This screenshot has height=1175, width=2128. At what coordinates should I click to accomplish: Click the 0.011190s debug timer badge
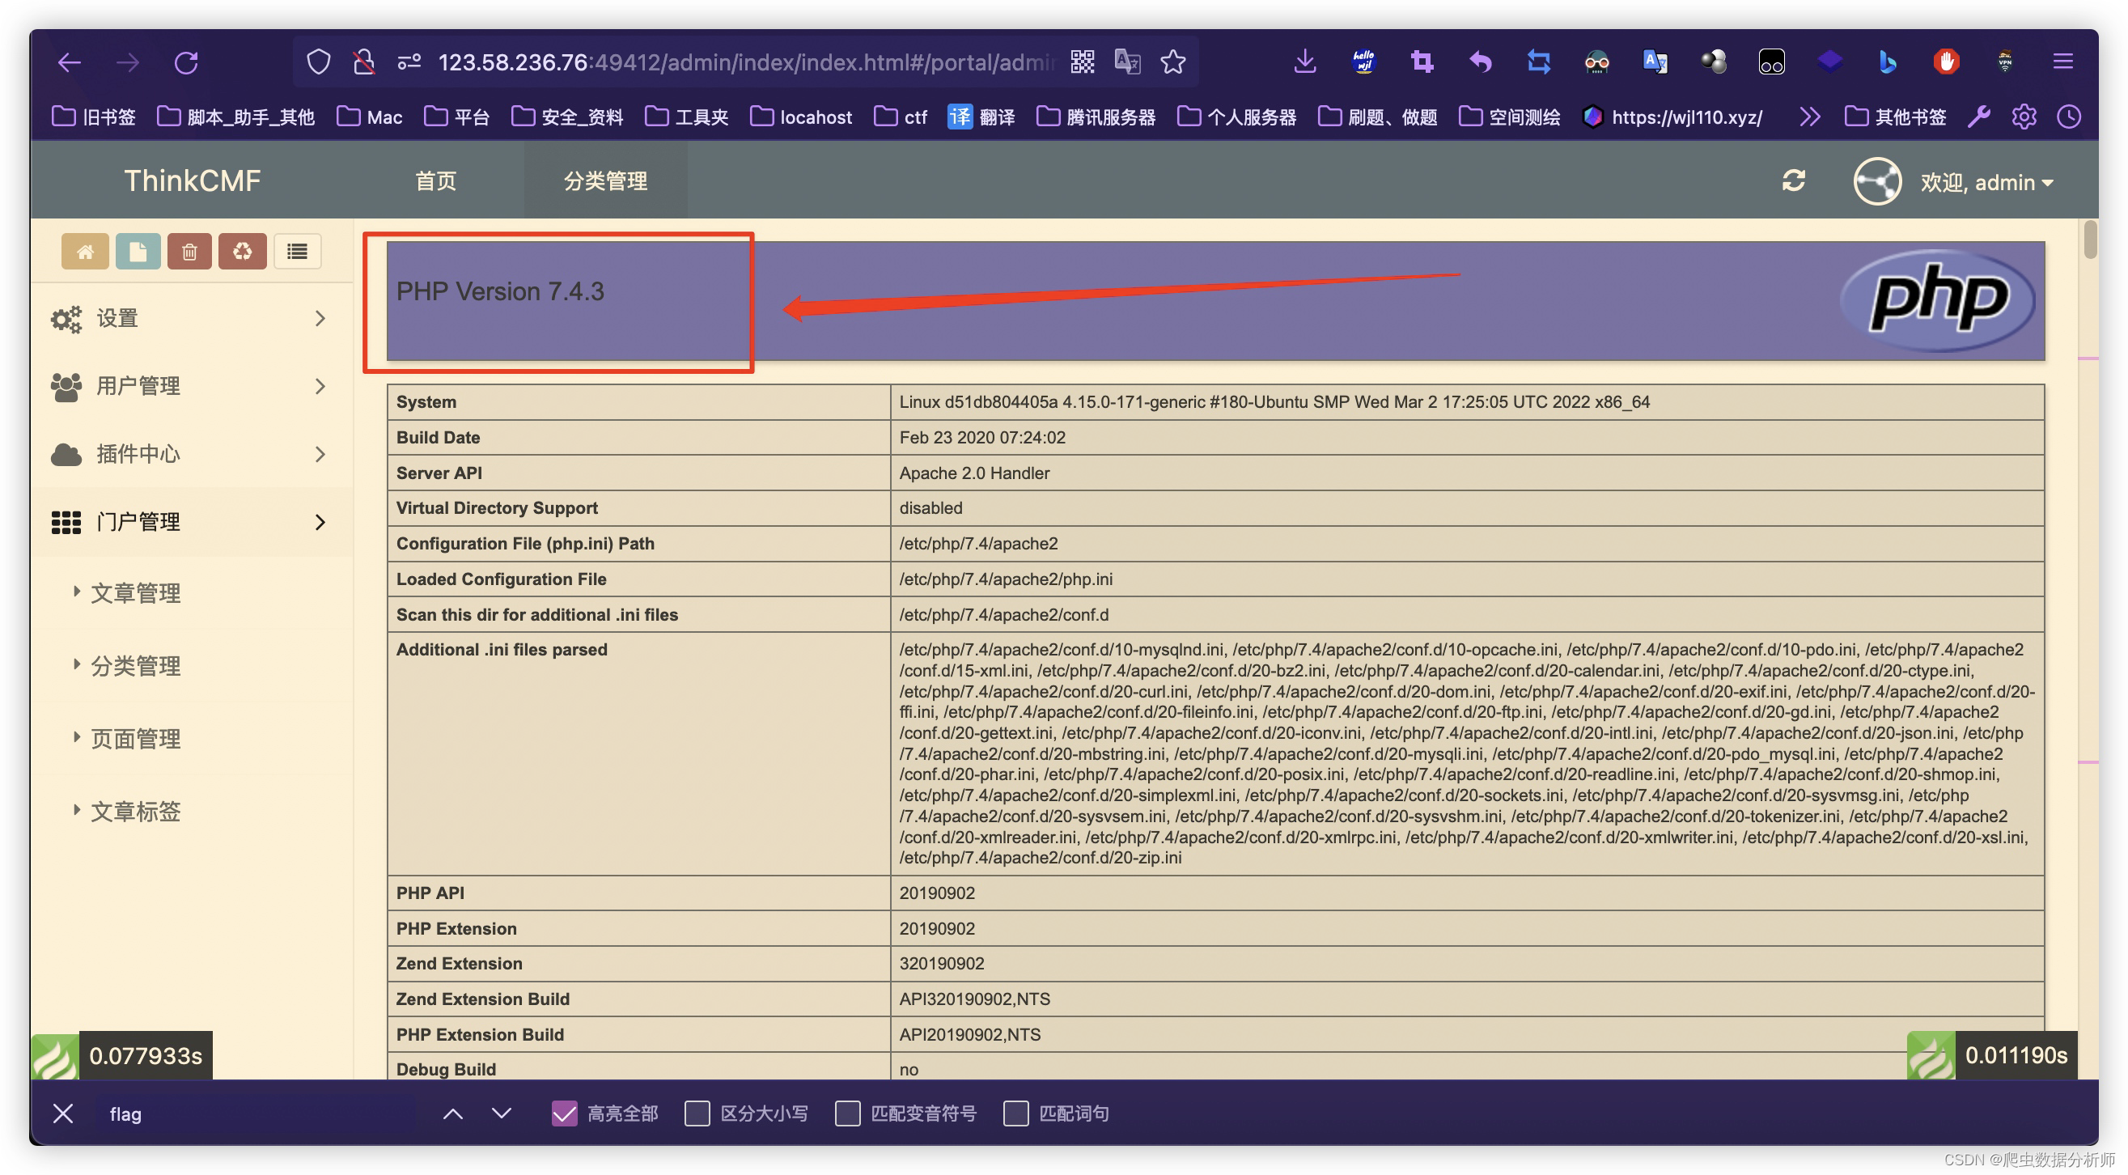coord(1991,1055)
